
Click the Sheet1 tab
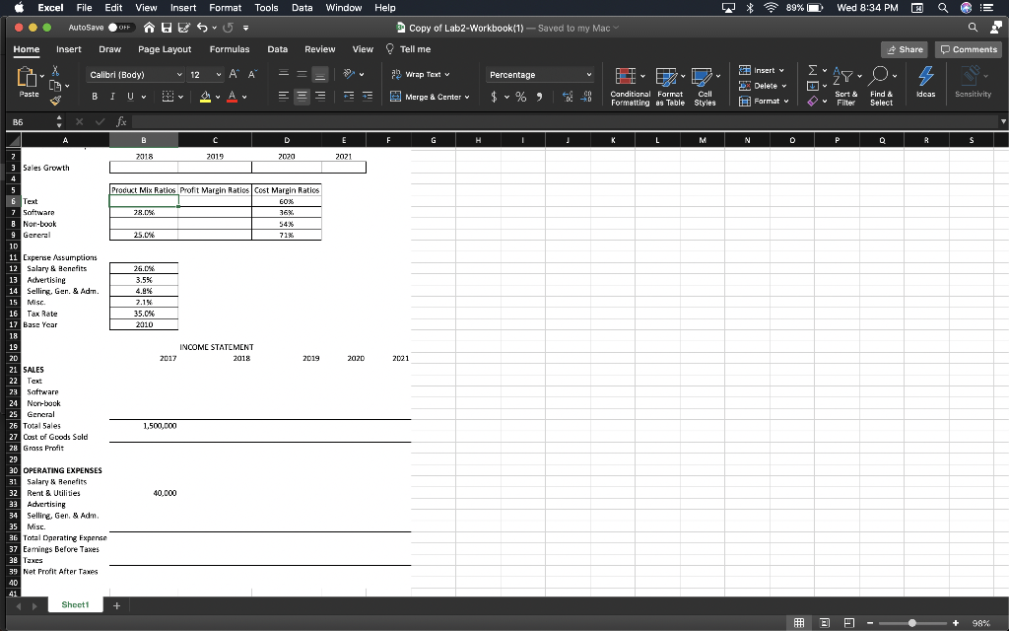click(x=75, y=604)
